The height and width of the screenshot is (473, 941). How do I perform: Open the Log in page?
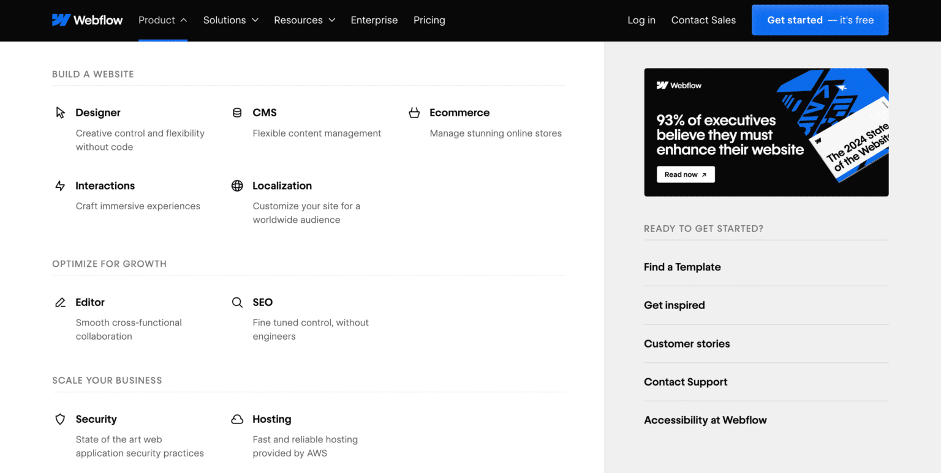[641, 20]
